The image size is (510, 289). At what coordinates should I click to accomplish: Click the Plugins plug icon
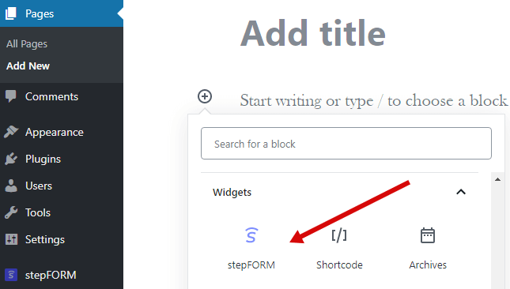coord(11,159)
